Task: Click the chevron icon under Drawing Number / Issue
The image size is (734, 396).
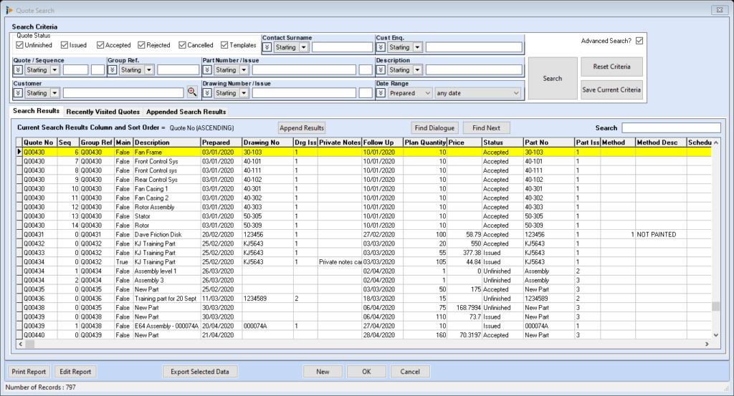Action: [208, 93]
